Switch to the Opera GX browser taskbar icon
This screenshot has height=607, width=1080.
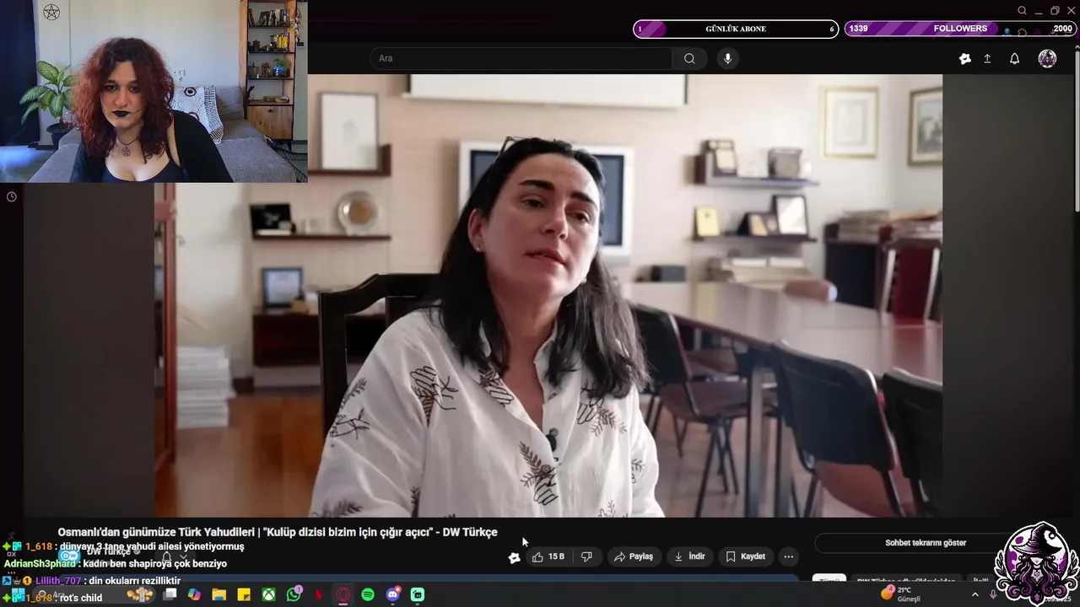(343, 594)
